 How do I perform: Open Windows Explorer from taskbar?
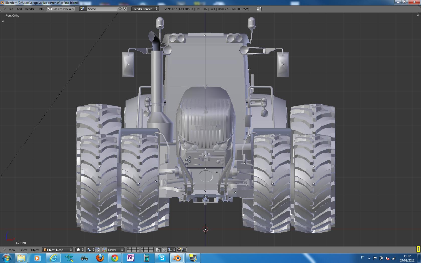click(x=21, y=258)
